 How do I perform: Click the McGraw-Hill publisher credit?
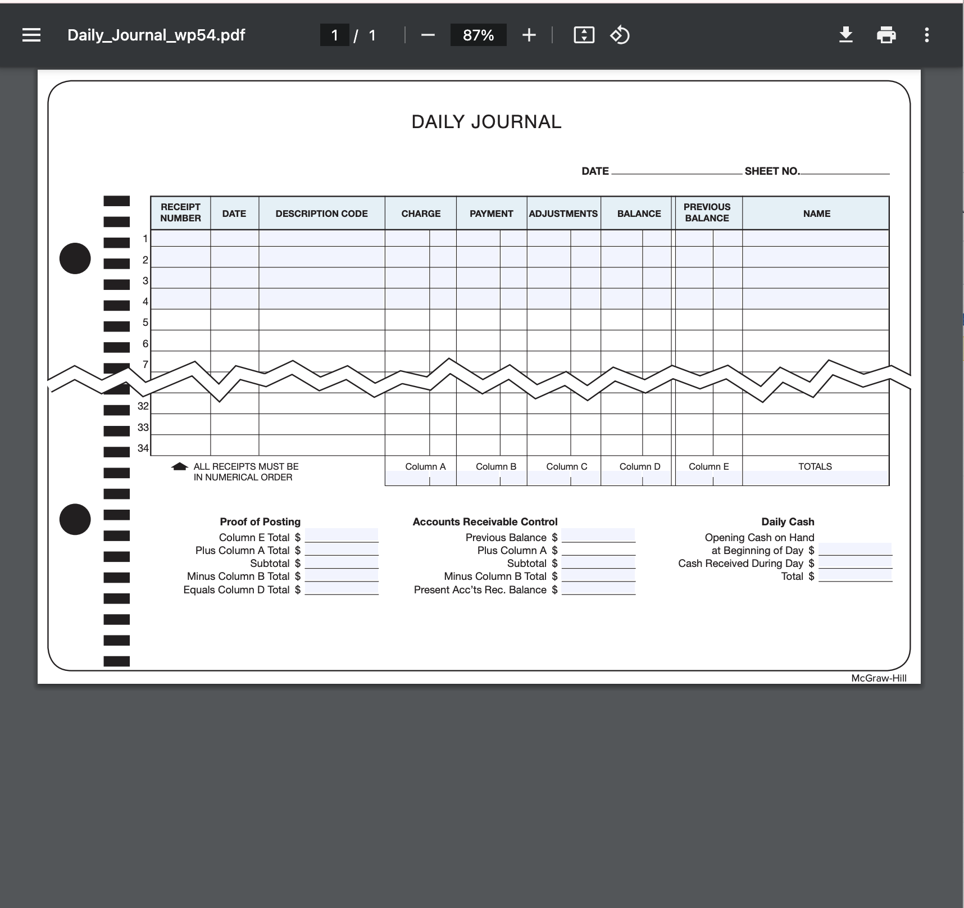click(879, 678)
